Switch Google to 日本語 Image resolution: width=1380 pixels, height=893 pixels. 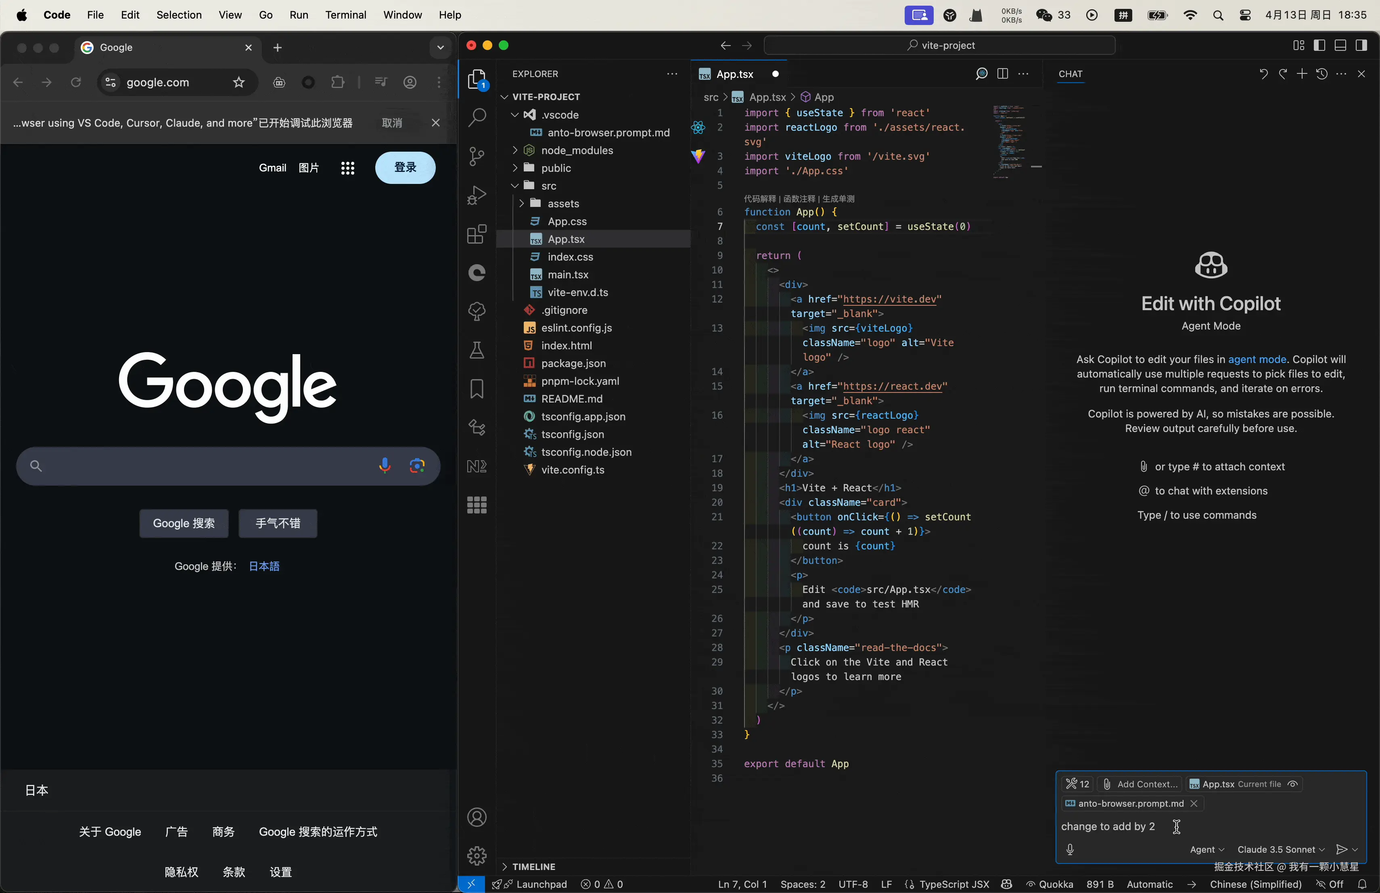pyautogui.click(x=264, y=566)
